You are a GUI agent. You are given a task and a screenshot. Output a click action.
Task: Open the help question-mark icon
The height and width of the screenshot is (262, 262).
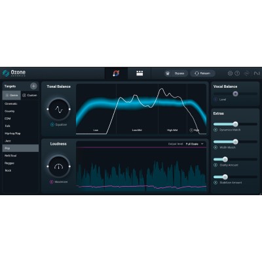[x=237, y=73]
